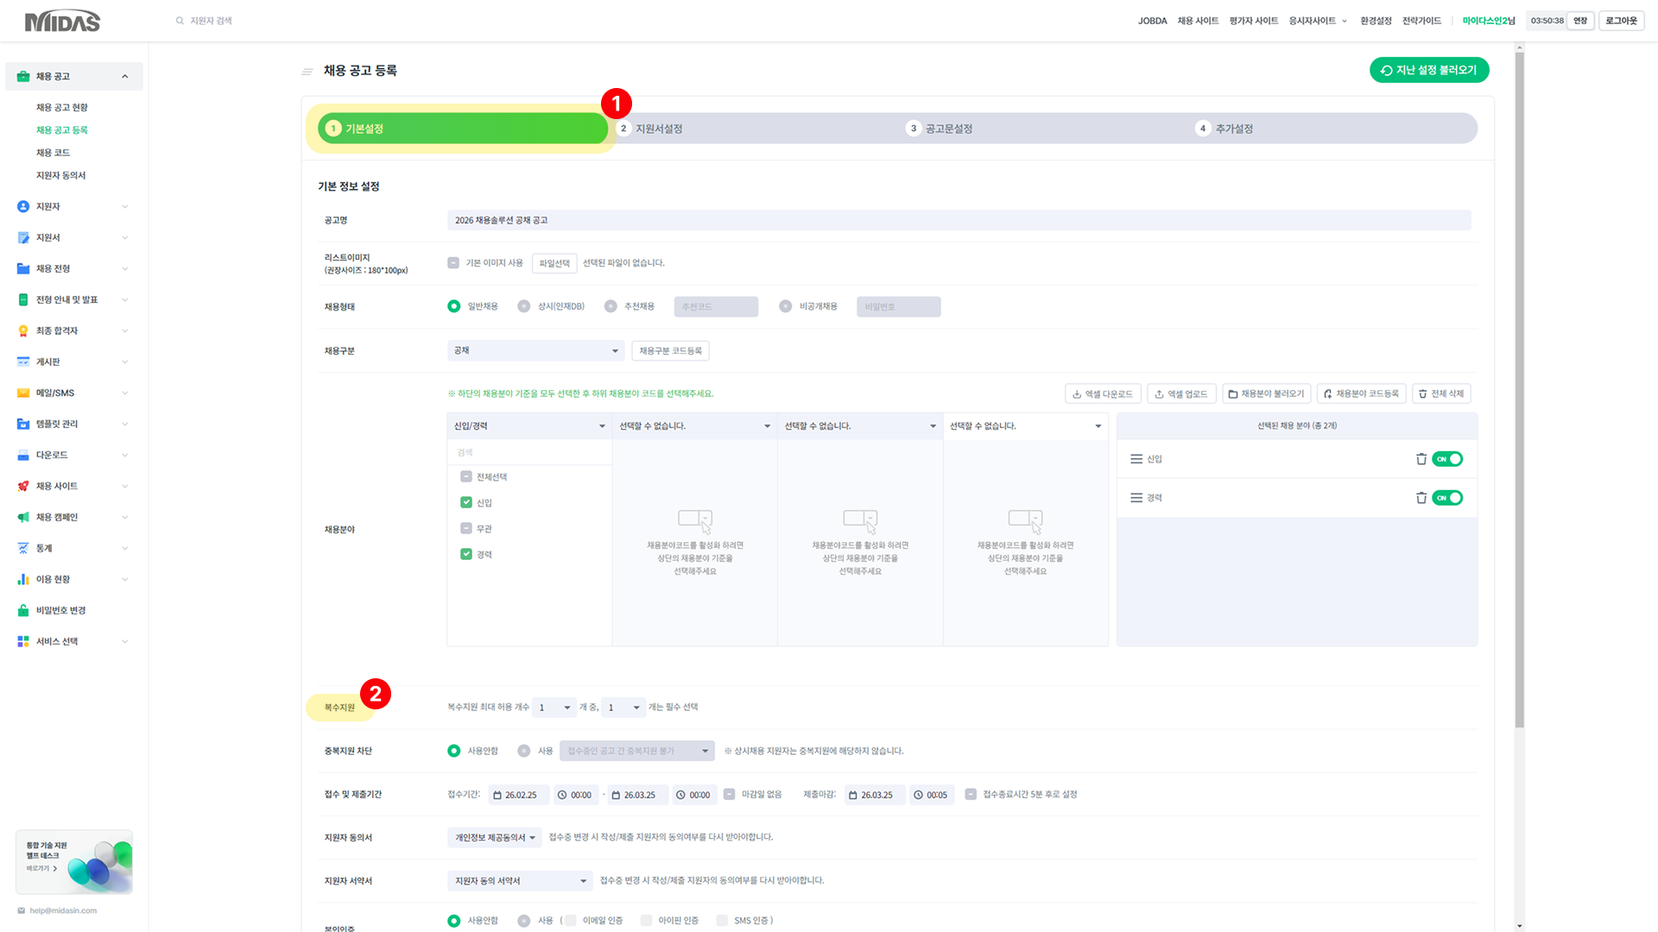The image size is (1658, 932).
Task: Click the trash icon beside 경력
Action: coord(1421,498)
